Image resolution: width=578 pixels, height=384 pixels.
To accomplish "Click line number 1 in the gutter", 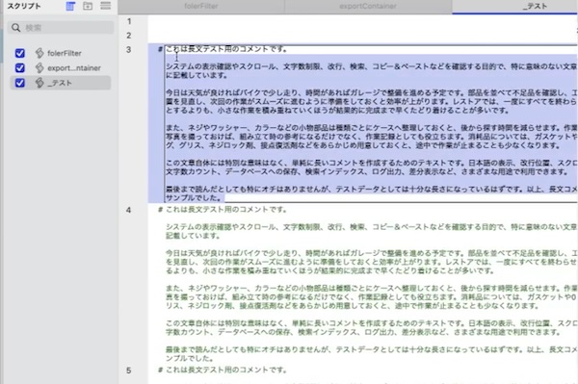I will 129,21.
